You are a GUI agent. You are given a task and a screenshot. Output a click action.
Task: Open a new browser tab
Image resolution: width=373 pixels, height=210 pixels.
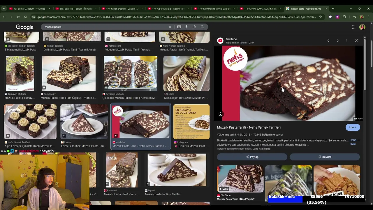pos(333,9)
